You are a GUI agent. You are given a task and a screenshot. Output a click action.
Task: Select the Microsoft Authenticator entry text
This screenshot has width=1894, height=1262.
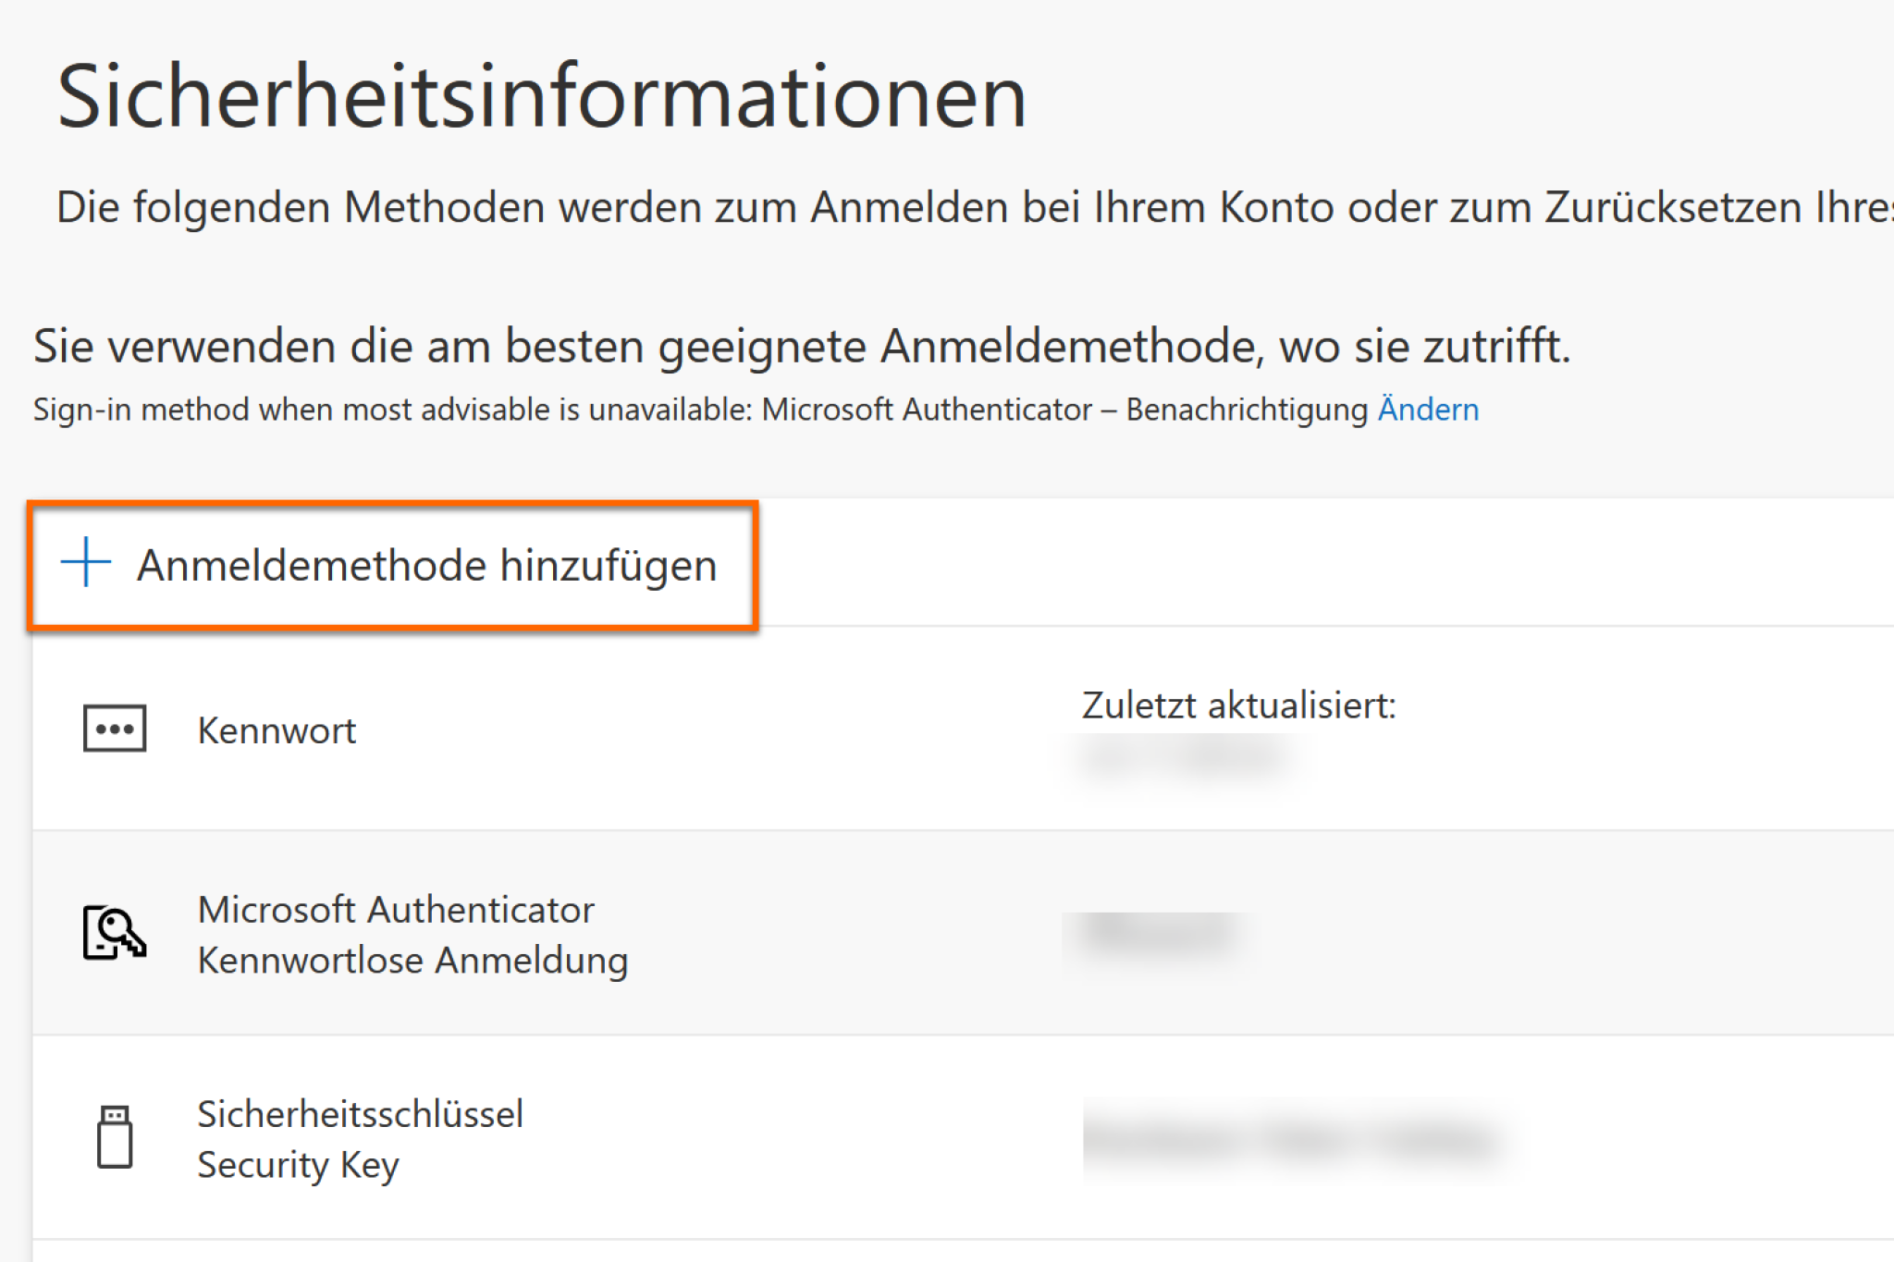click(396, 910)
